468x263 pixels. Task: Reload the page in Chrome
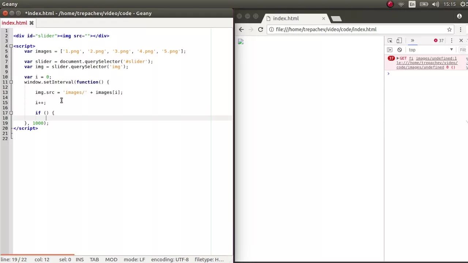[x=260, y=30]
